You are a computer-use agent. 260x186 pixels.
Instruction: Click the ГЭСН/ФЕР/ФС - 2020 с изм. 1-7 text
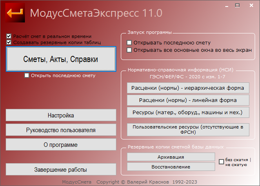[187, 77]
